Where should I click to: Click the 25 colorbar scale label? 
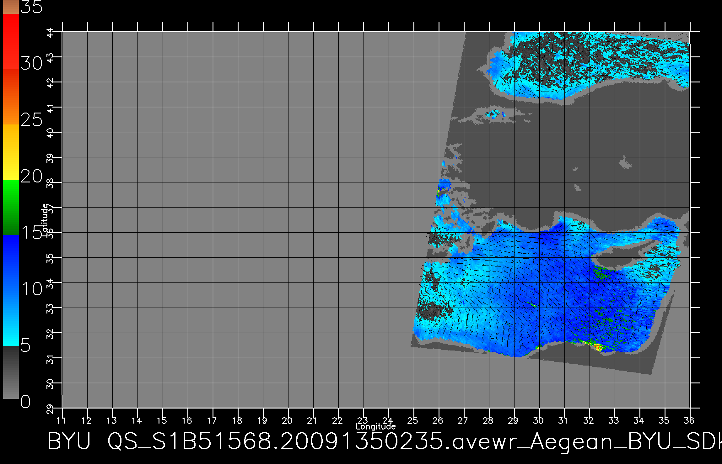coord(31,119)
